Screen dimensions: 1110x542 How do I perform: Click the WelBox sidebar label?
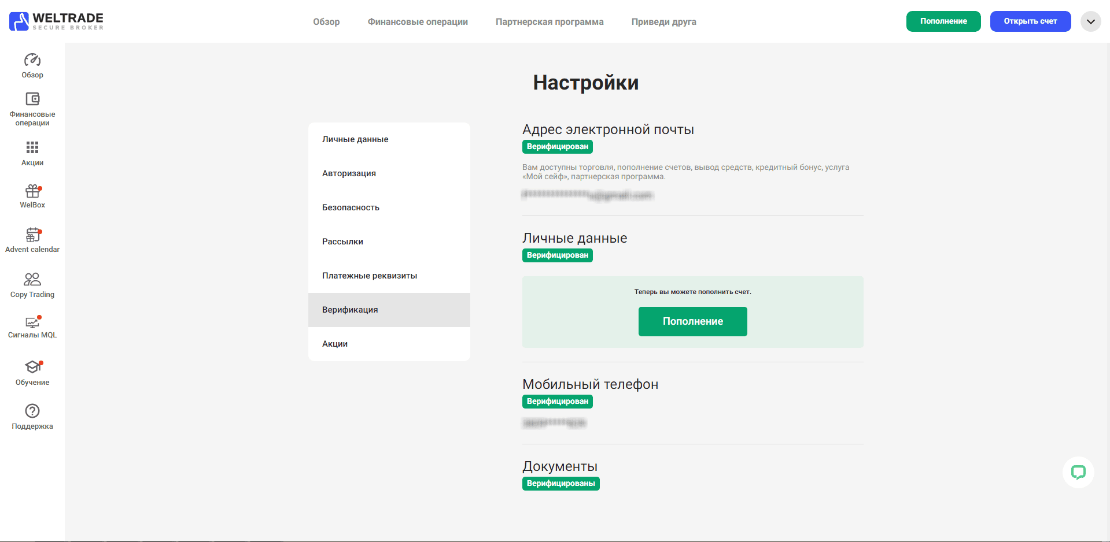(32, 205)
